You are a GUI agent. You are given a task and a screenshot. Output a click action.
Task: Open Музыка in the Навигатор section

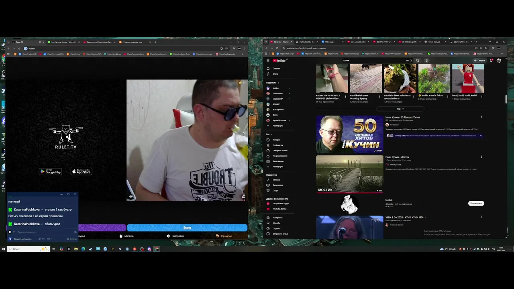pos(279,180)
